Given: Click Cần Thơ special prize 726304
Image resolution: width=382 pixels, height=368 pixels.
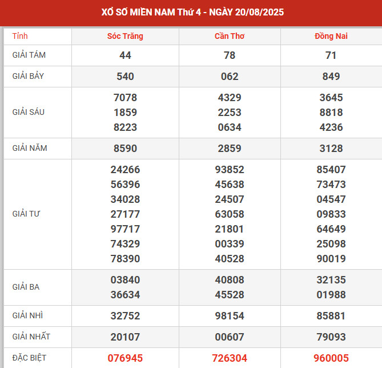Looking at the screenshot, I should 230,358.
